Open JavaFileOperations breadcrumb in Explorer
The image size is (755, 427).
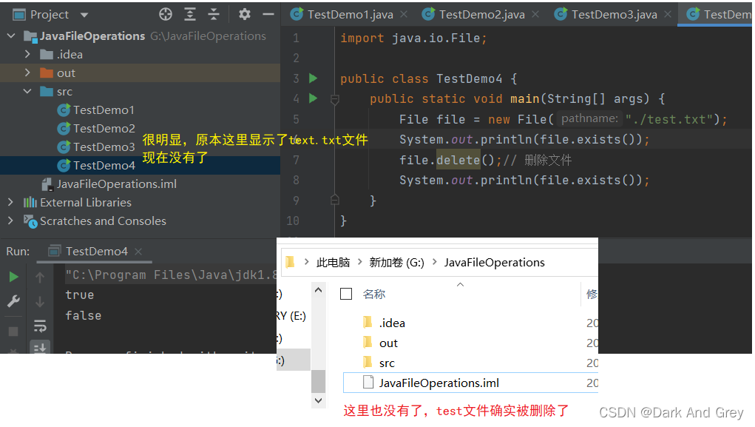tap(496, 262)
